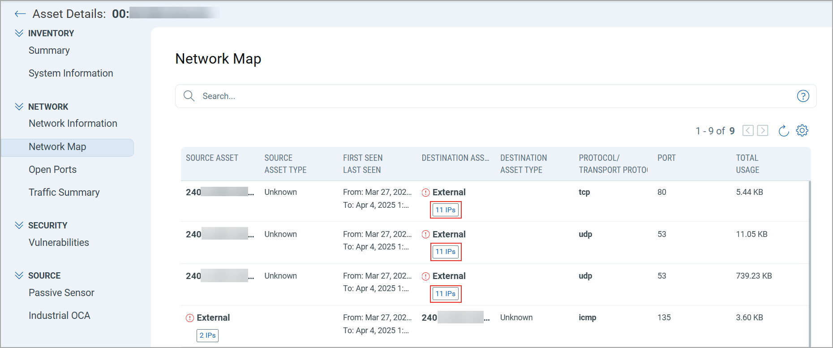
Task: Click External warning icon in tcp row
Action: pyautogui.click(x=425, y=193)
